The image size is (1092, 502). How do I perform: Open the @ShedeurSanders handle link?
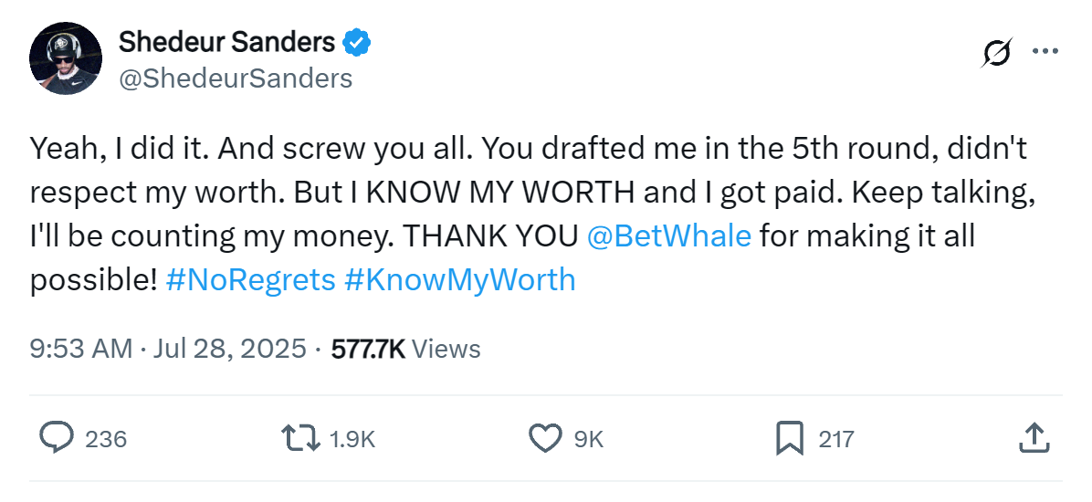236,79
